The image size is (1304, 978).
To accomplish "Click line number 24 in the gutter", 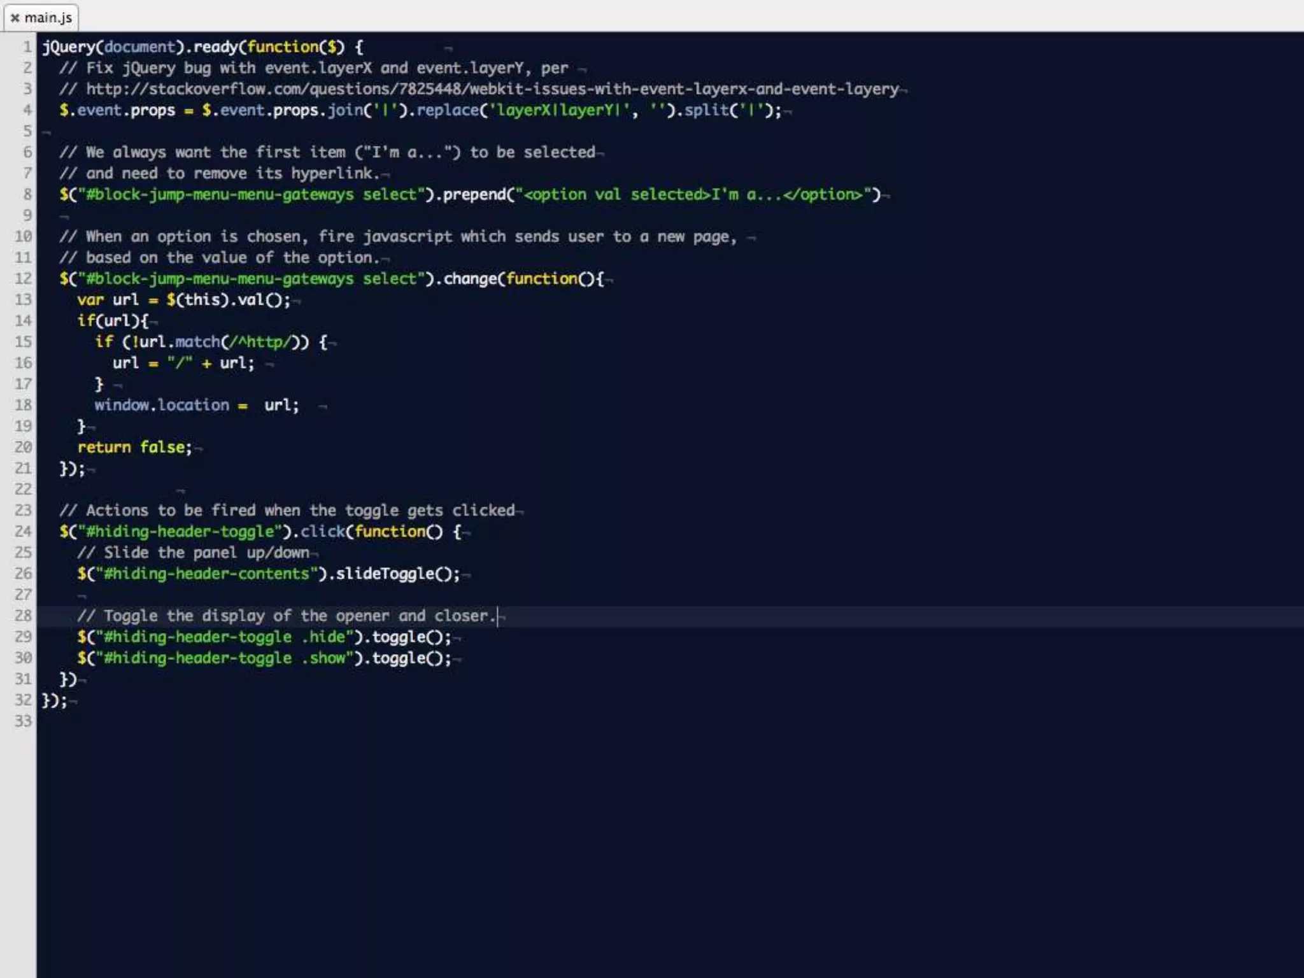I will coord(24,531).
